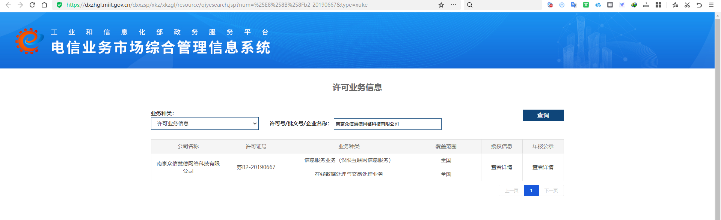Click the scissors screenshot tool icon

click(687, 5)
